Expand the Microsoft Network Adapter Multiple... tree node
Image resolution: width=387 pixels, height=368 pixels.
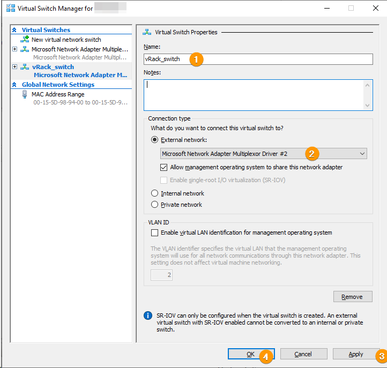tap(15, 49)
